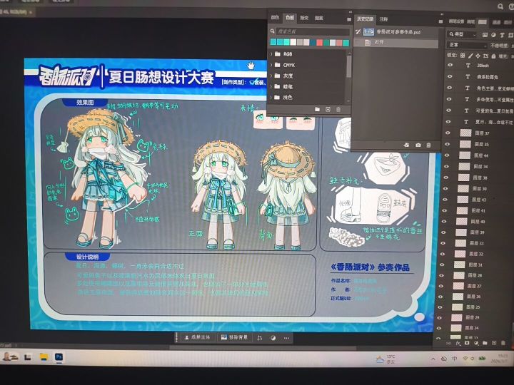Click adjustment layer circle in contextual task bar

point(273,338)
